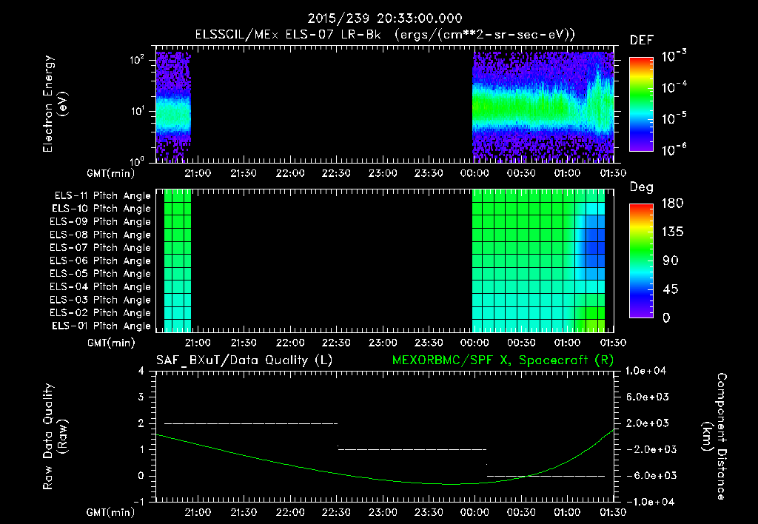Click "01:30" time tick under pitch angle panel
The image size is (758, 524).
pos(613,343)
